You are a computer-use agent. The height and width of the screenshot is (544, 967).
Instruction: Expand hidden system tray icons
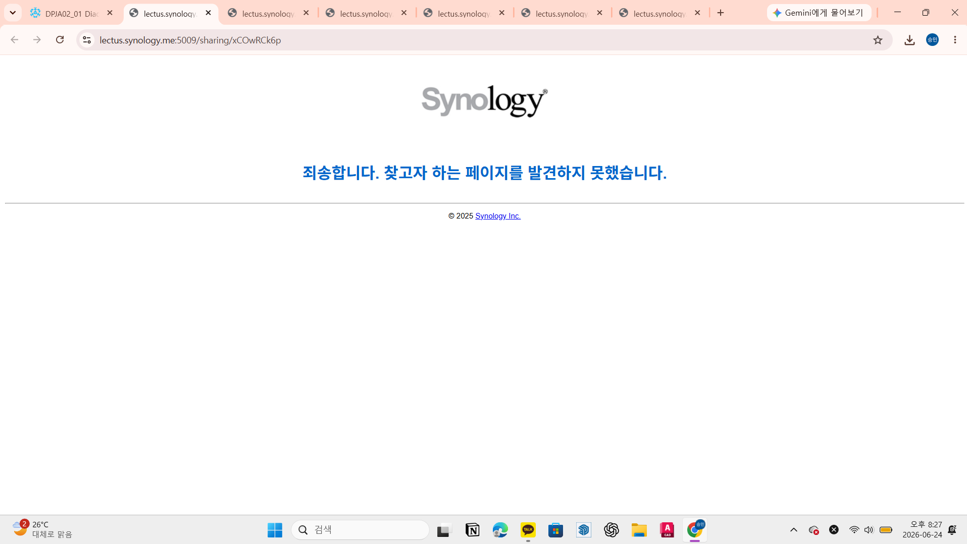click(x=794, y=530)
